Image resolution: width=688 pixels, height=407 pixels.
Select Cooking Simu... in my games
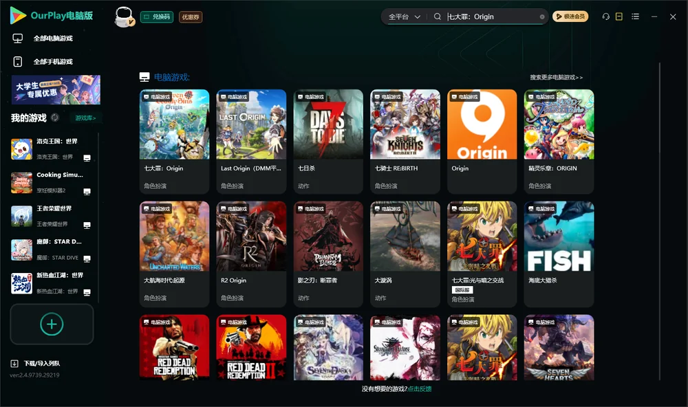pyautogui.click(x=52, y=183)
